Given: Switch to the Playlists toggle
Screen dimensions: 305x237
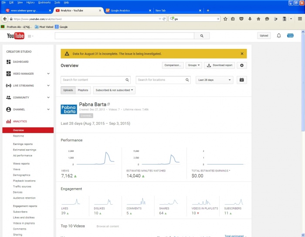Looking at the screenshot, I should (83, 90).
